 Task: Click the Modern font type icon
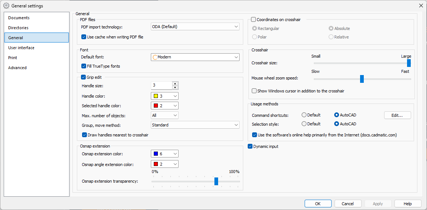coord(155,57)
